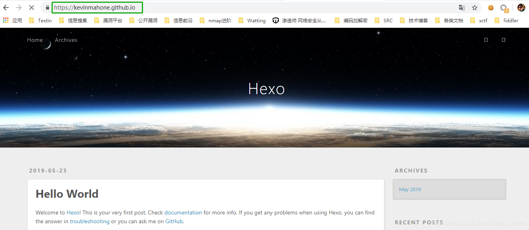
Task: Open the SRC bookmark folder
Action: (384, 20)
